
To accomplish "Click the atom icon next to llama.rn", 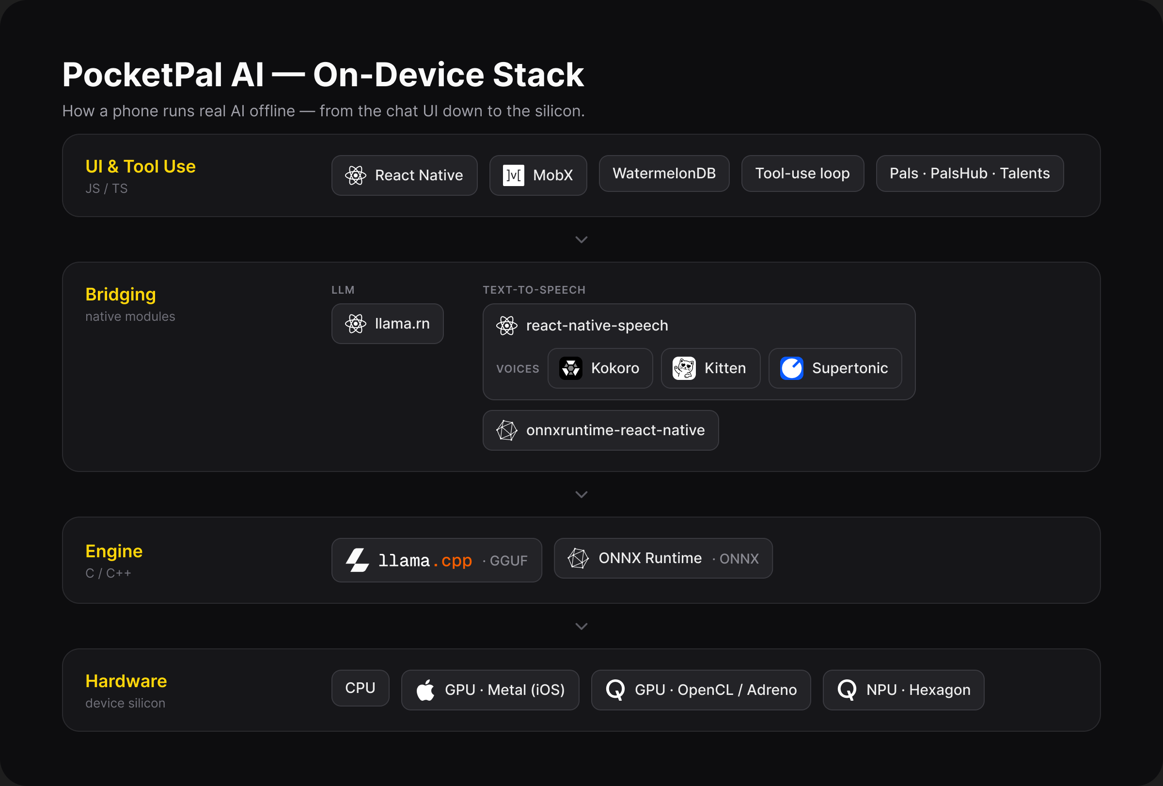I will click(x=356, y=324).
